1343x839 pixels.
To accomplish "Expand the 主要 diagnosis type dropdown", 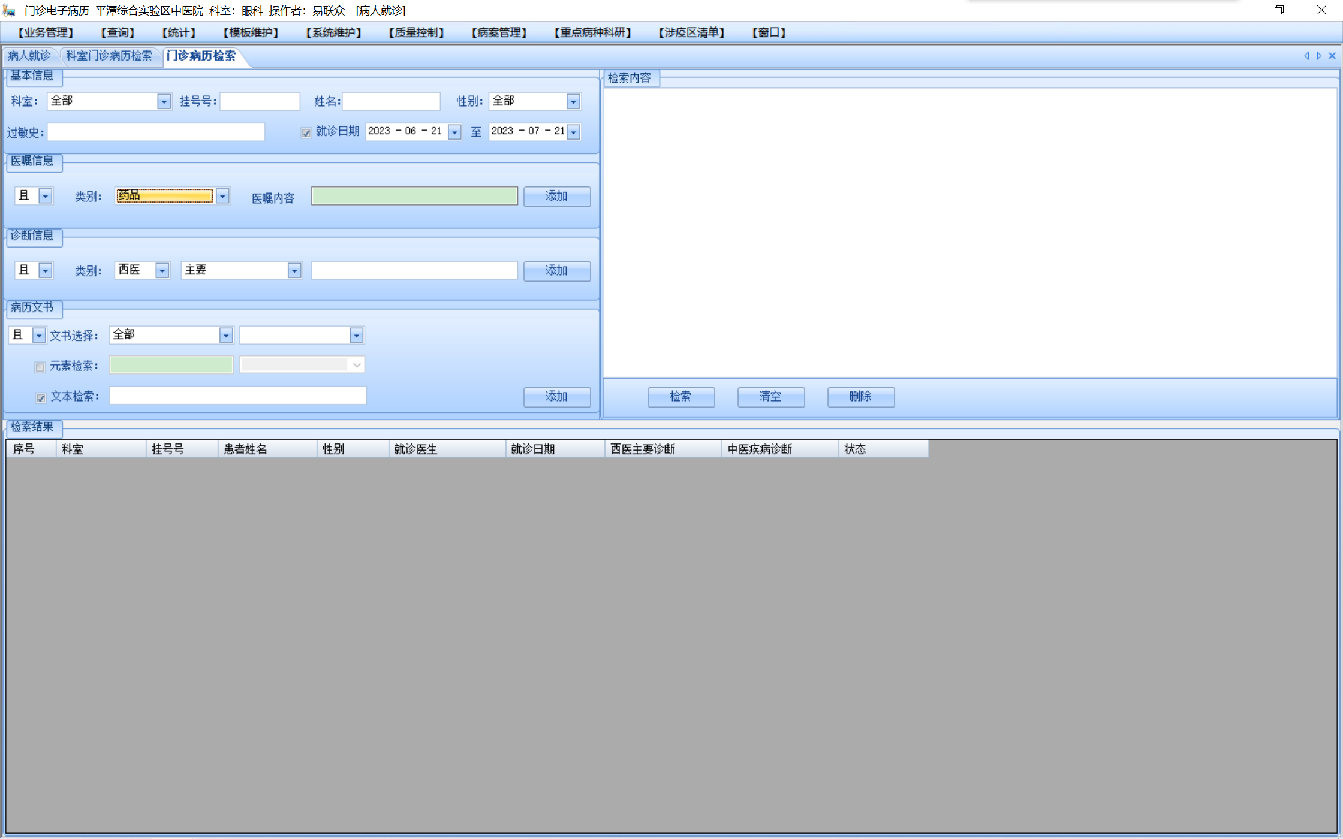I will click(x=294, y=271).
